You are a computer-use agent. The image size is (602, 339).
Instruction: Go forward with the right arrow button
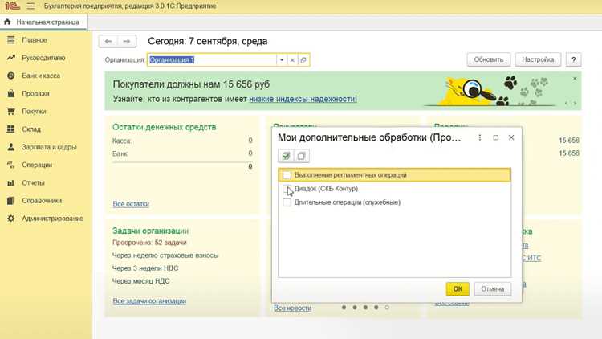127,41
